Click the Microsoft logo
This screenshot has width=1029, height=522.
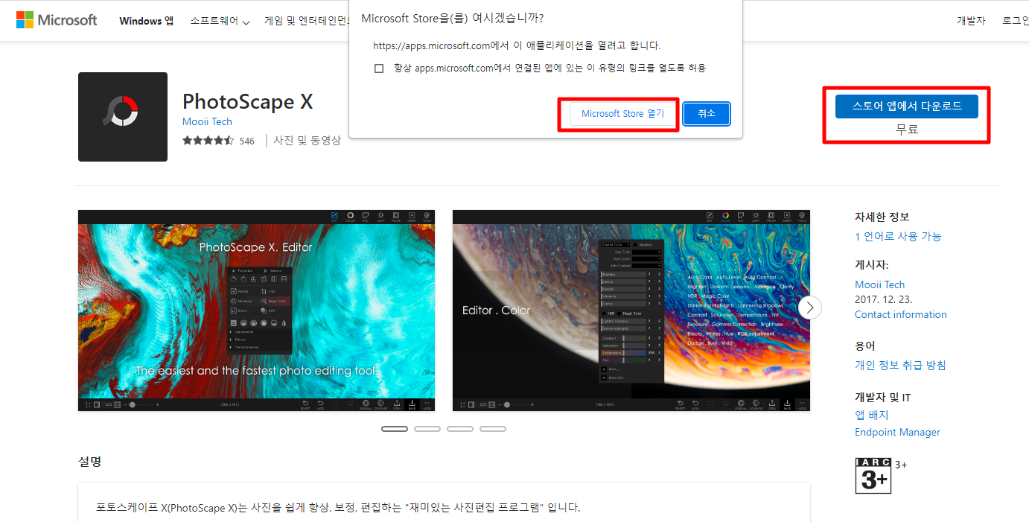[x=57, y=20]
